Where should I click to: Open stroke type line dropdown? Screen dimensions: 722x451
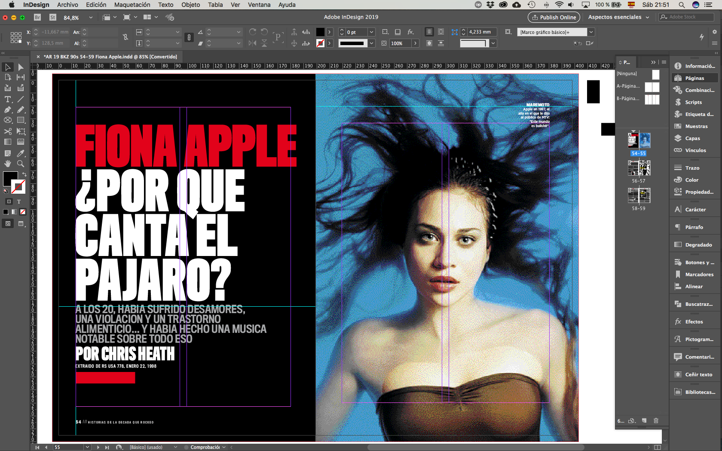[371, 43]
